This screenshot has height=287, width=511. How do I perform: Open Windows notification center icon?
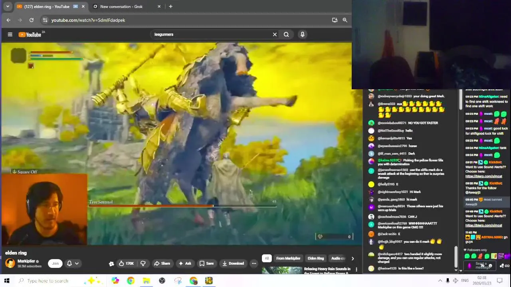(x=499, y=281)
